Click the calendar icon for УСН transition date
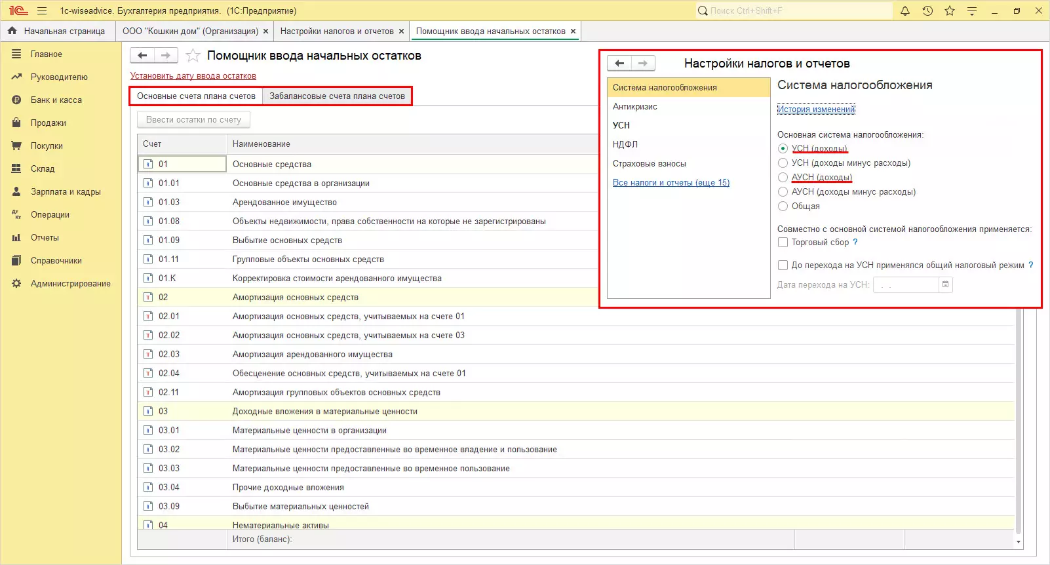The height and width of the screenshot is (565, 1050). click(x=945, y=284)
